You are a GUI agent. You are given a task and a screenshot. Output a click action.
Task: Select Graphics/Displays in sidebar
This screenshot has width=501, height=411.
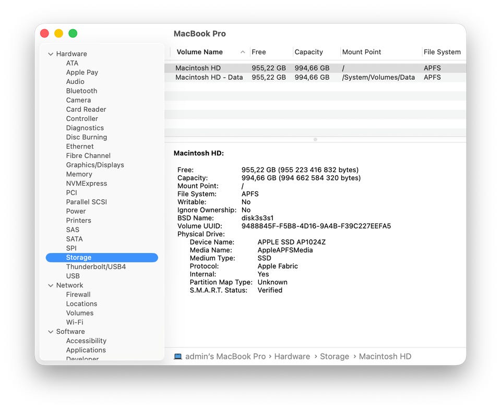[95, 165]
